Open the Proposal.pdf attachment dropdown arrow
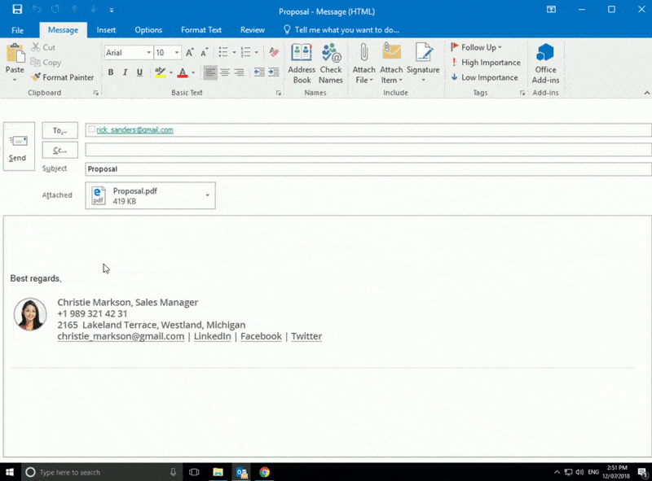Image resolution: width=652 pixels, height=481 pixels. pyautogui.click(x=207, y=195)
